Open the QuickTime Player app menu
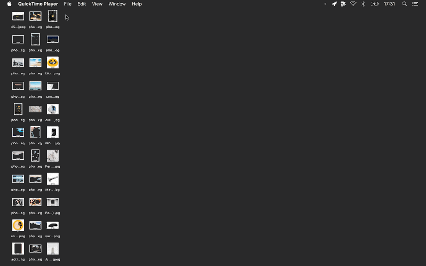The image size is (426, 266). [x=38, y=4]
